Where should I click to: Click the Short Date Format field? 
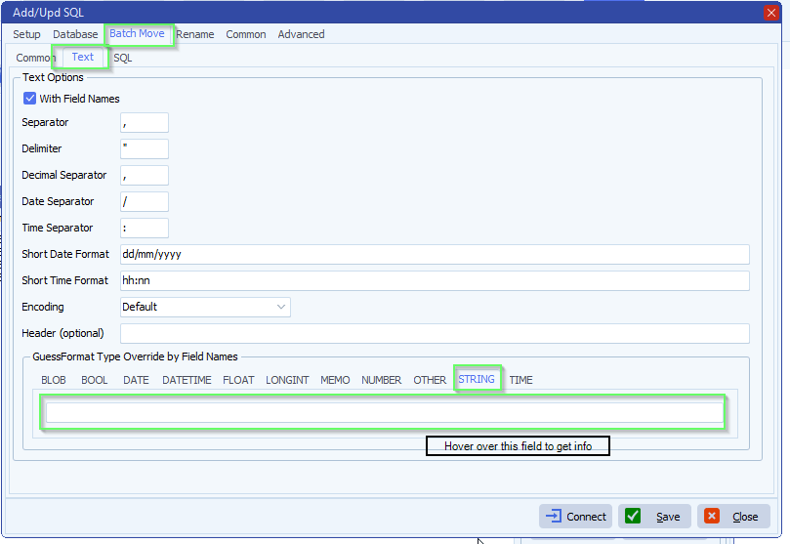pos(435,254)
